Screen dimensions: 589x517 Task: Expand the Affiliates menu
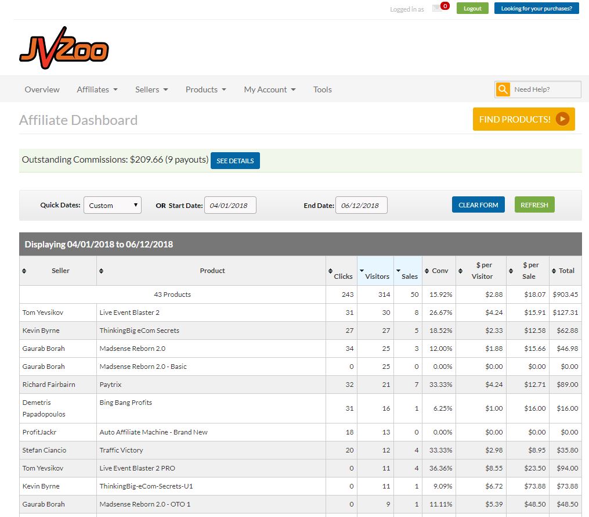[x=97, y=89]
